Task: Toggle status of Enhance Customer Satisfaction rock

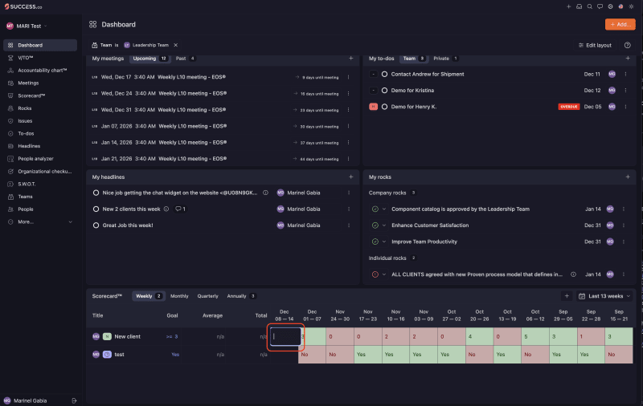Action: pos(375,225)
